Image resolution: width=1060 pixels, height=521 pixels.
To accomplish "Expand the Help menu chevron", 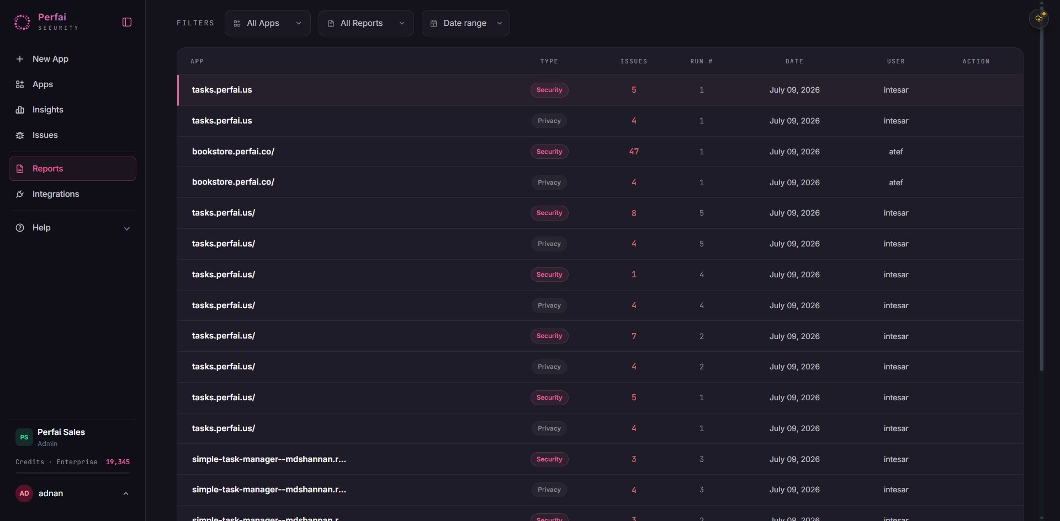I will pyautogui.click(x=127, y=228).
